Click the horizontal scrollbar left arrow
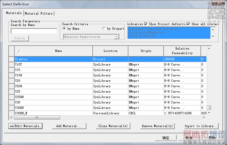The height and width of the screenshot is (145, 227). (x=11, y=117)
